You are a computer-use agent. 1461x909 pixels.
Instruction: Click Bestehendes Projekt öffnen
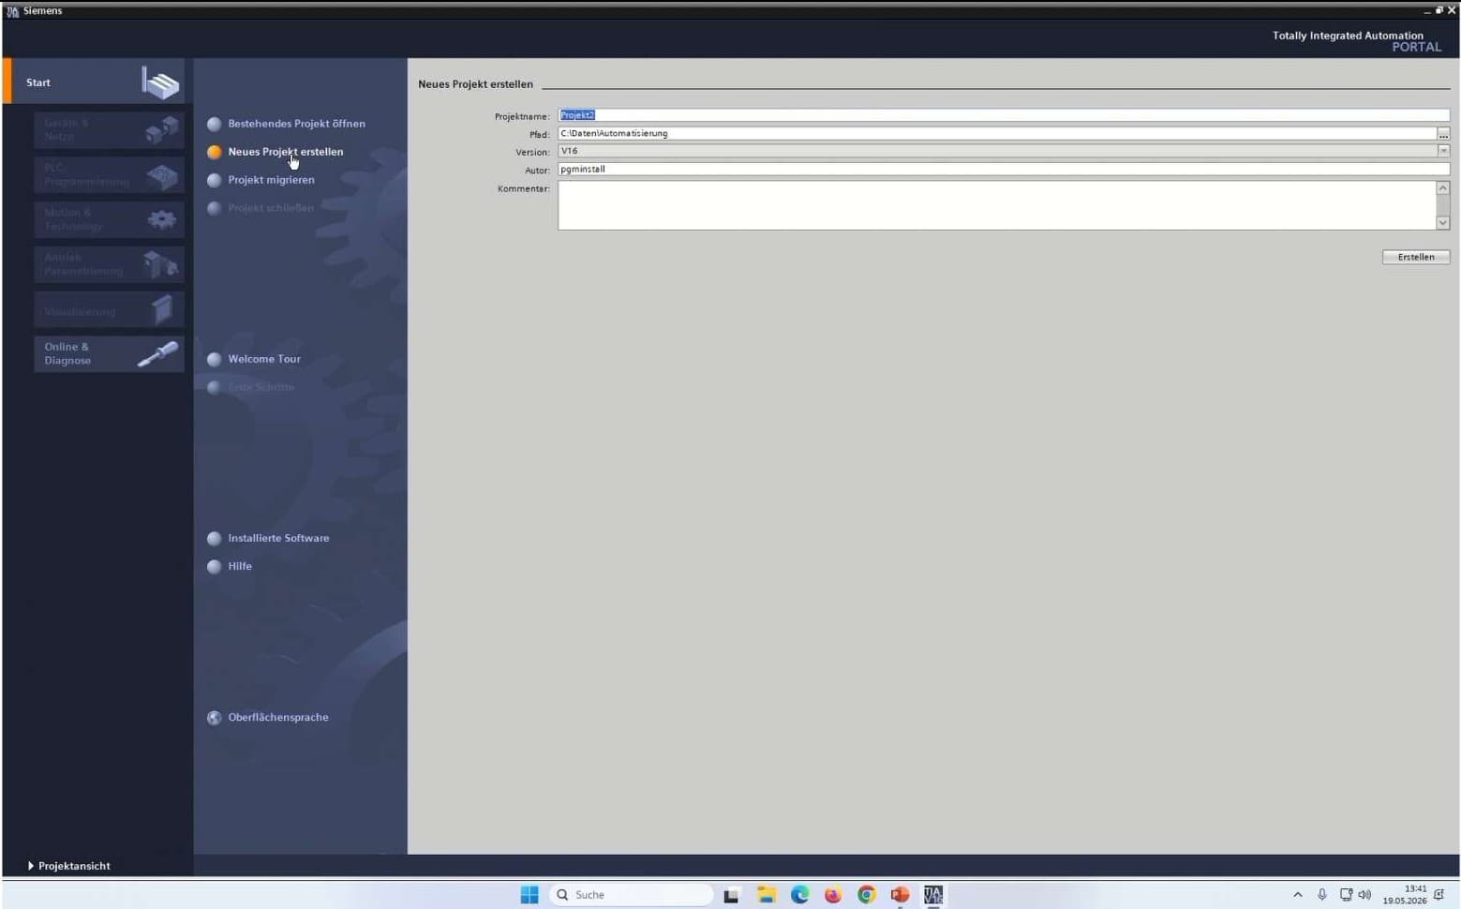pos(296,124)
